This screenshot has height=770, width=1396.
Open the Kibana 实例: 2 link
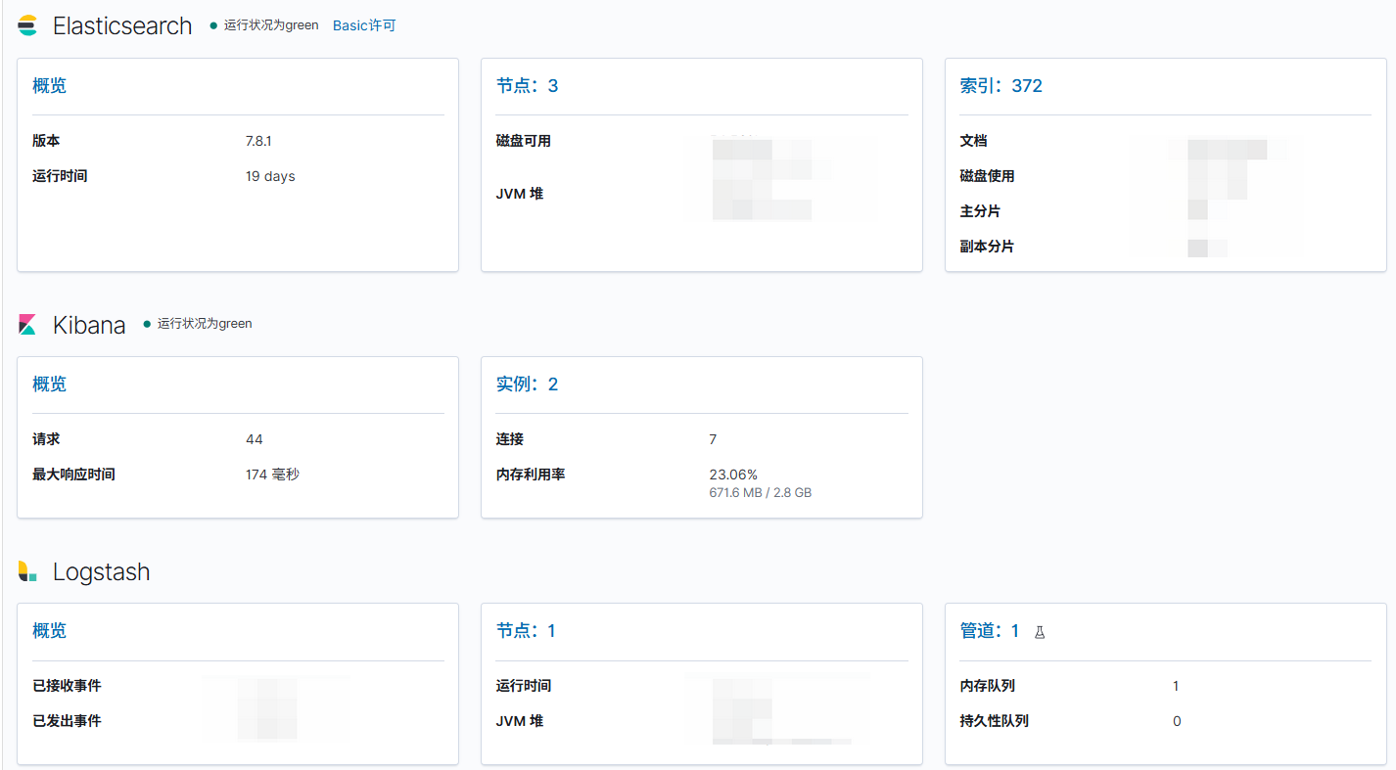527,385
